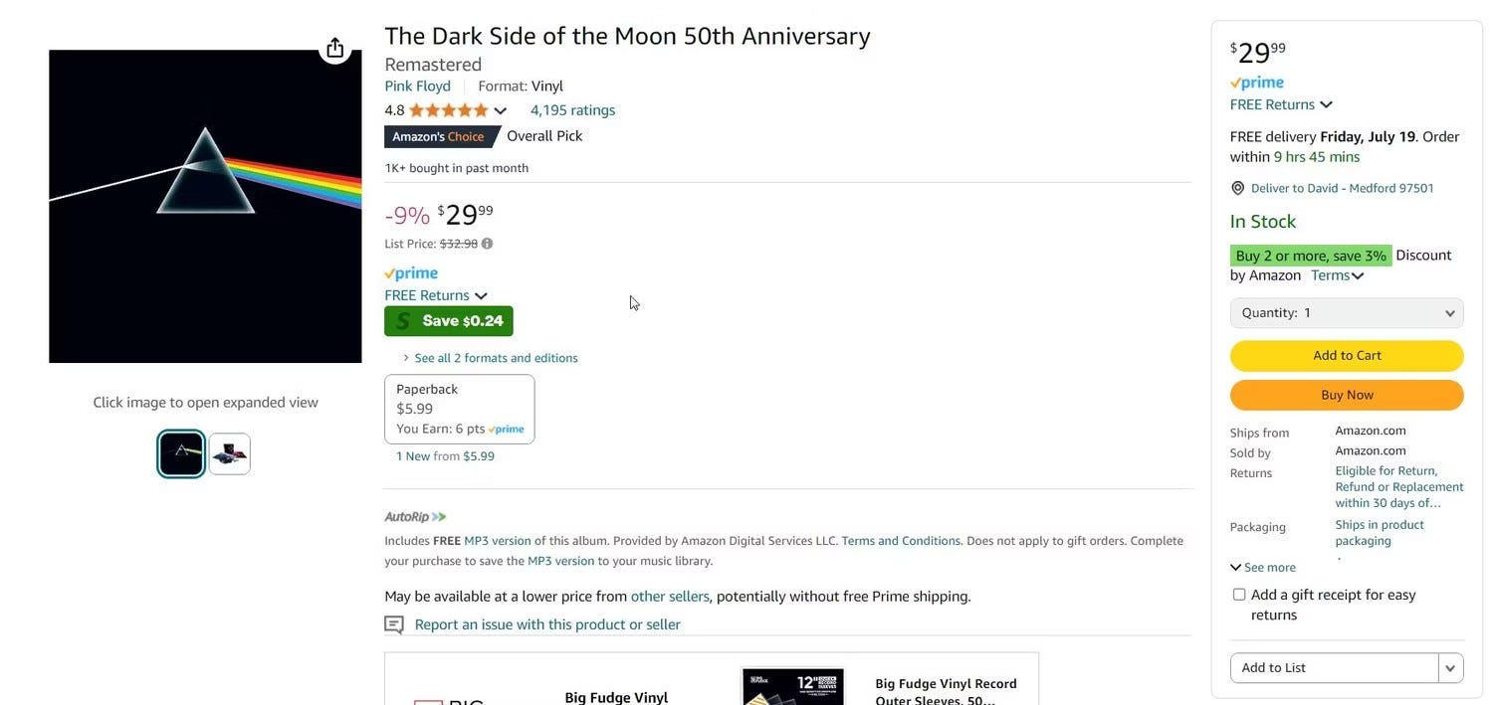Check the gift receipt checkbox

coord(1239,595)
